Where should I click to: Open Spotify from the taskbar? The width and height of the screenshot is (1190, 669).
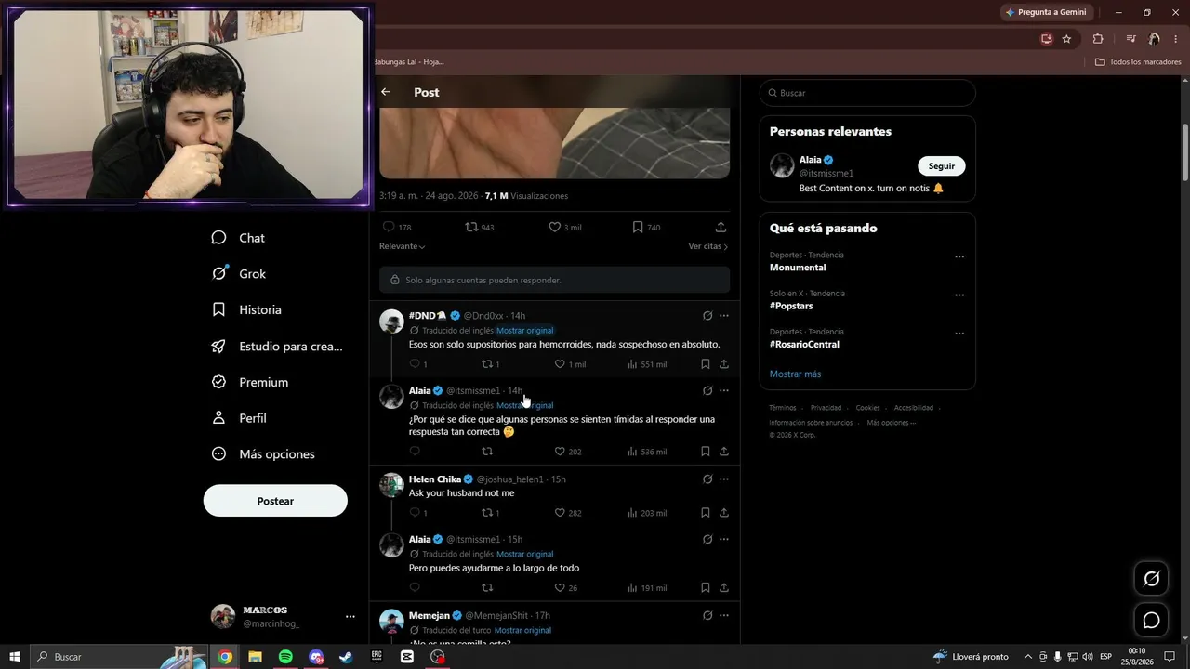[x=285, y=657]
